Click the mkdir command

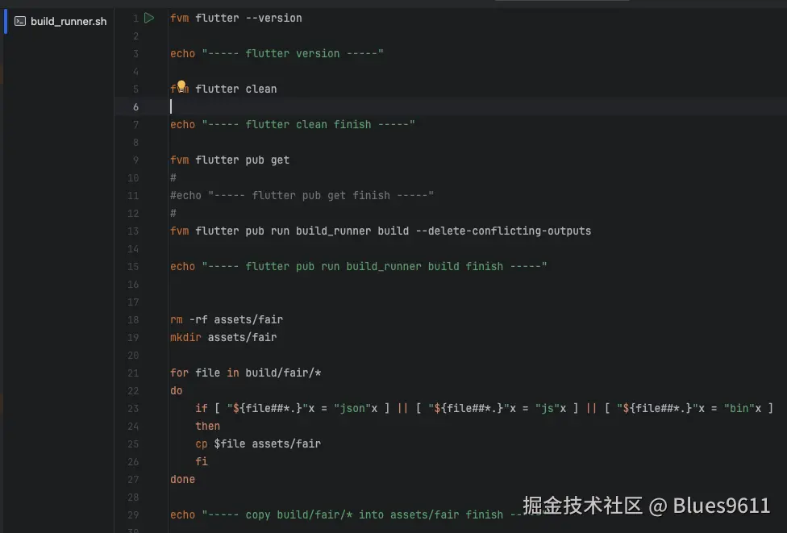(185, 337)
